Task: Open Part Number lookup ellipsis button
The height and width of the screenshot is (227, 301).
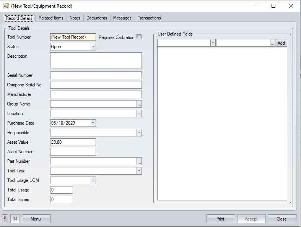Action: click(139, 161)
